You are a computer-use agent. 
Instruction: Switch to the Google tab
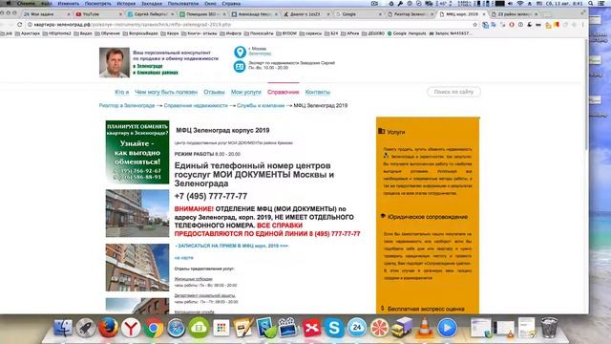[358, 14]
